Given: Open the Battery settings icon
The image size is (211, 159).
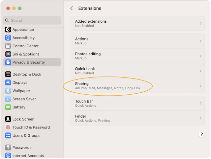Looking at the screenshot, I should point(8,107).
